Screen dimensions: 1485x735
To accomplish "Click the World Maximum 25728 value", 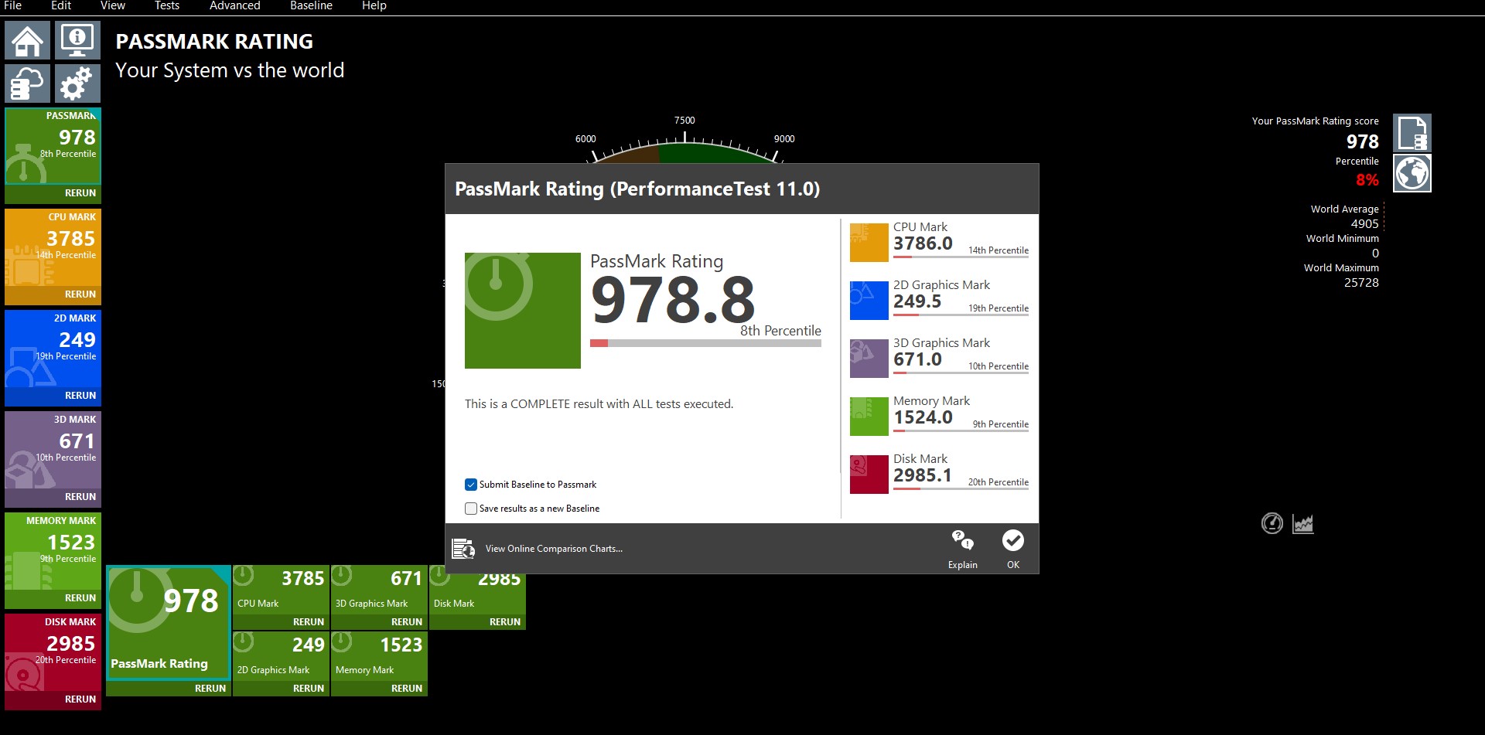I will click(1361, 283).
